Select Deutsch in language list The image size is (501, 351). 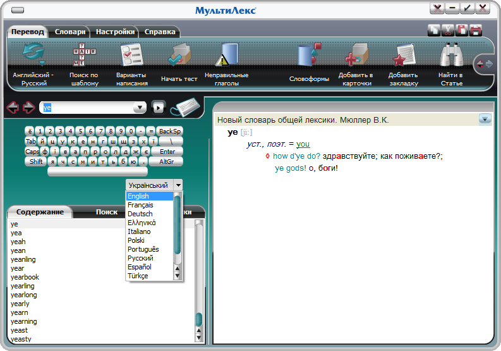[x=150, y=214]
